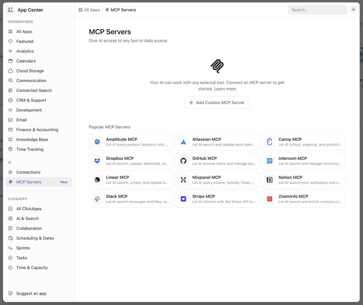This screenshot has width=363, height=305.
Task: Click the Connected Search globe icon
Action: click(x=10, y=90)
